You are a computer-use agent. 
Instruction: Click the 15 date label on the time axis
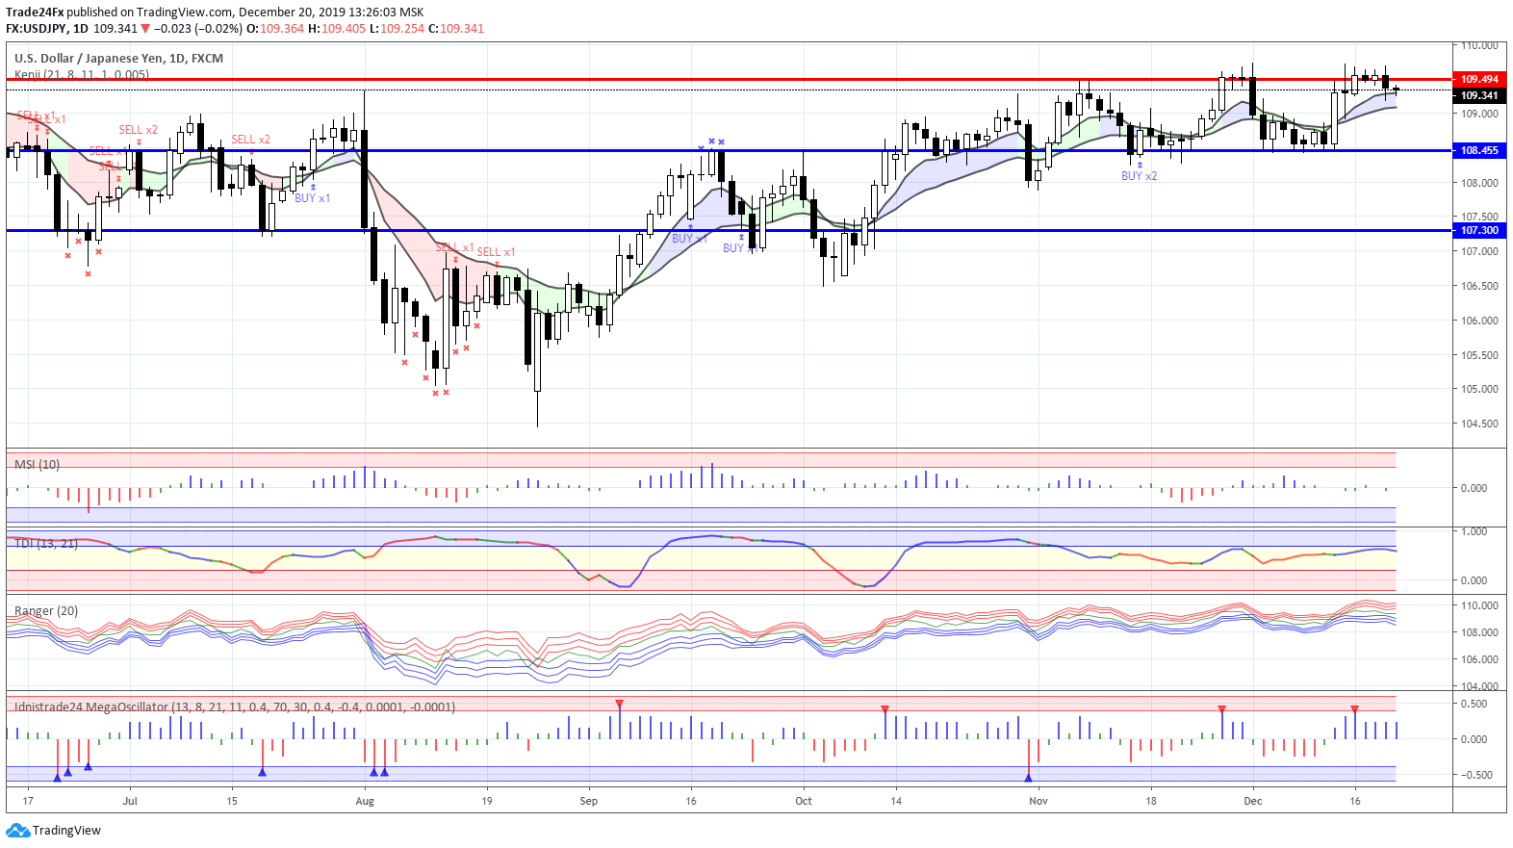tap(232, 801)
